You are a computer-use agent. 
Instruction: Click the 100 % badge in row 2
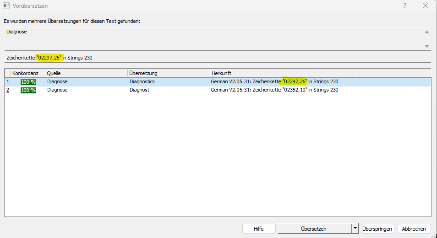28,90
